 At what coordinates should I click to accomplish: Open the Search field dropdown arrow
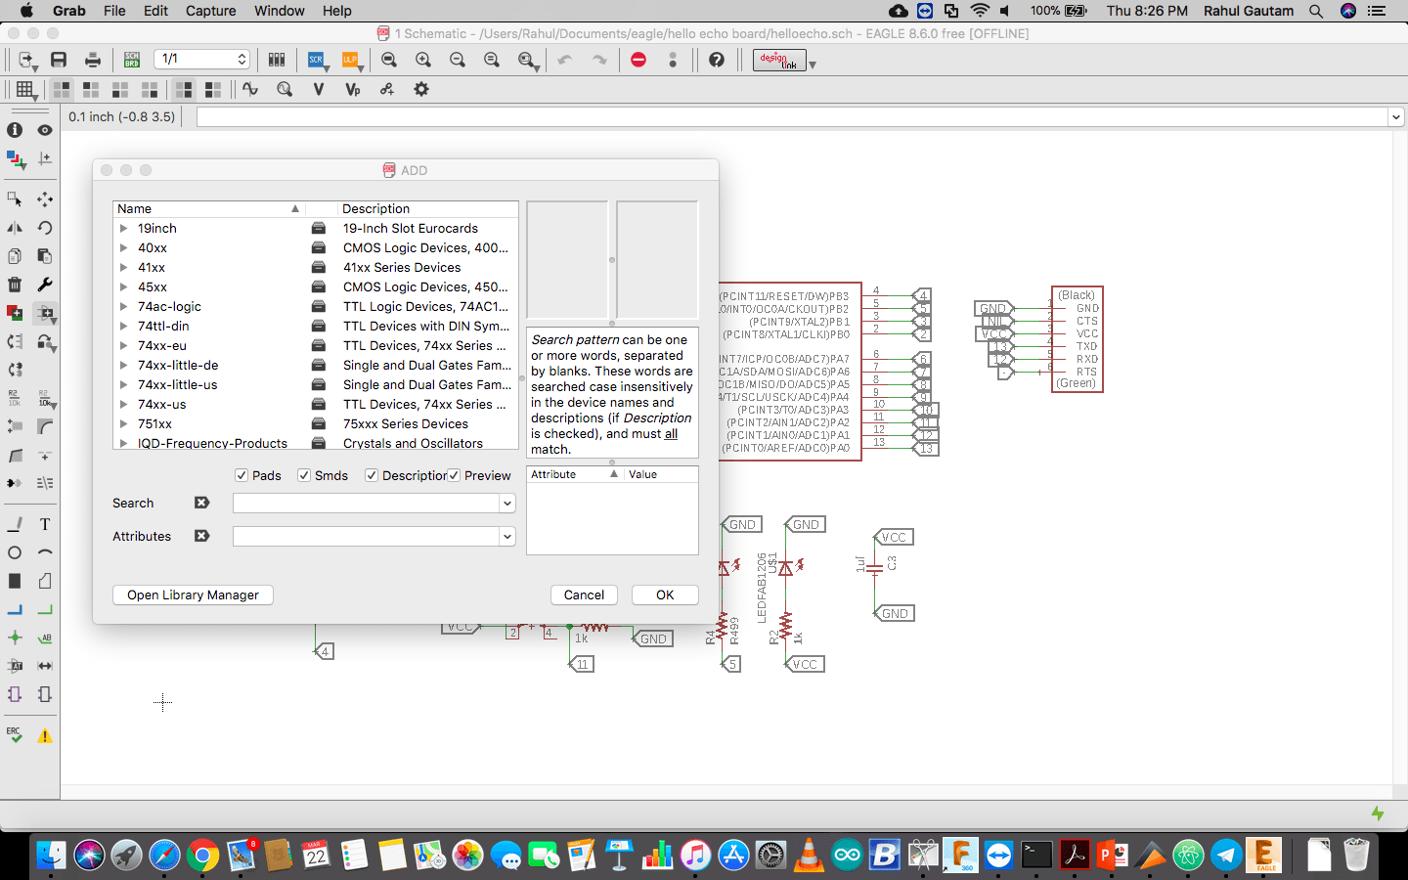(x=506, y=503)
